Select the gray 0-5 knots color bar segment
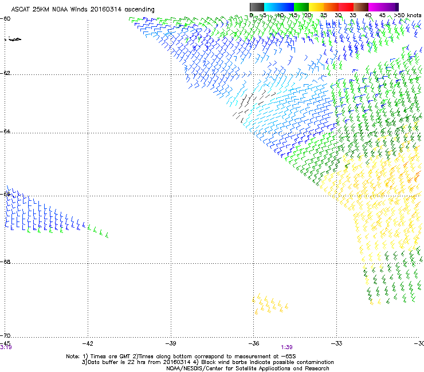 257,7
